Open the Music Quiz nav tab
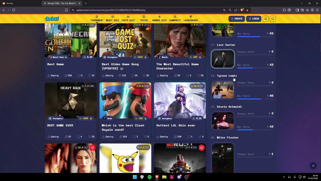 pos(112,19)
